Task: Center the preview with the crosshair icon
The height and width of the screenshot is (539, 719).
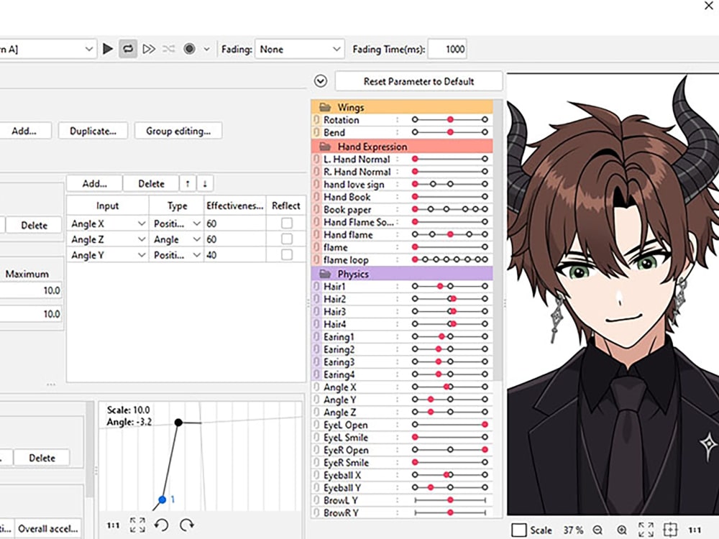Action: 670,530
